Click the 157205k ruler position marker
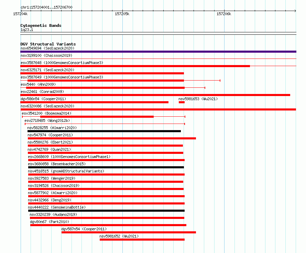This screenshot has width=306, height=253. point(122,14)
